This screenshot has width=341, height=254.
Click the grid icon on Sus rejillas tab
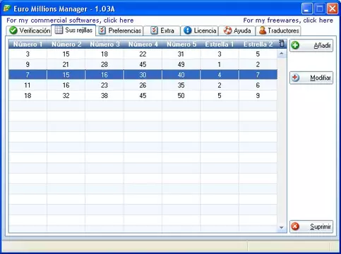[x=59, y=30]
